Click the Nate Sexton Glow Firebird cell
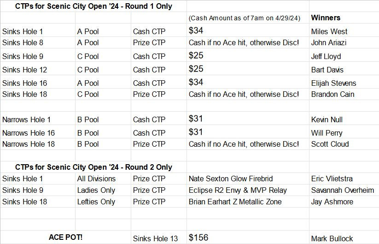379x244 pixels. (231, 179)
